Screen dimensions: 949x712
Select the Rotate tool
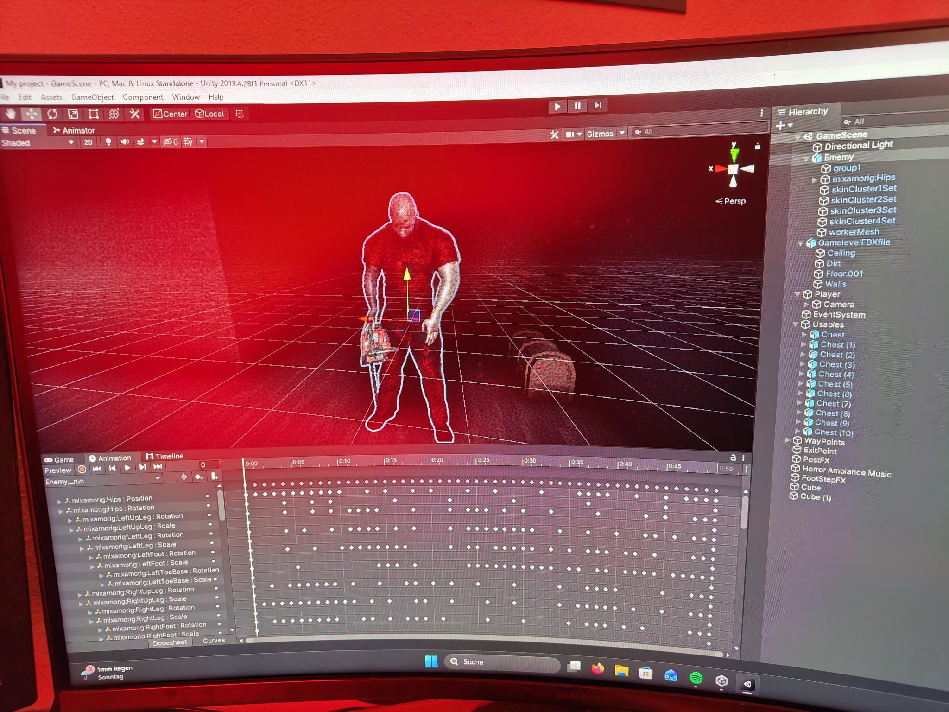[52, 114]
